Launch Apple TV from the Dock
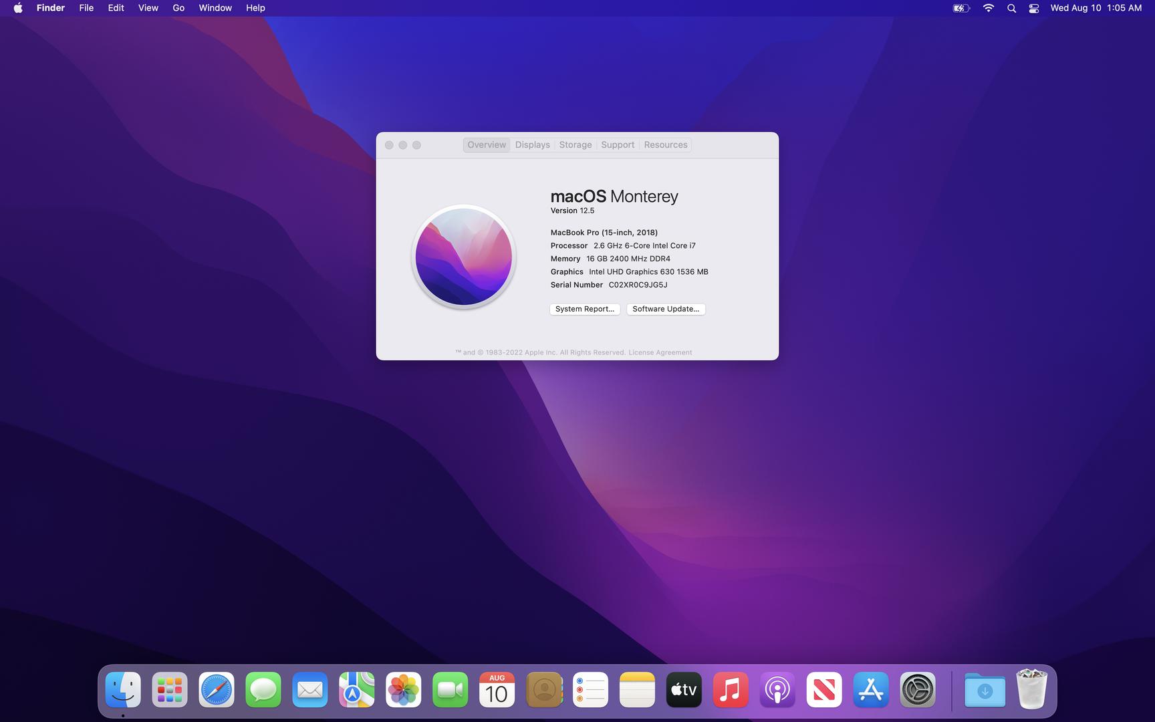1155x722 pixels. coord(684,690)
